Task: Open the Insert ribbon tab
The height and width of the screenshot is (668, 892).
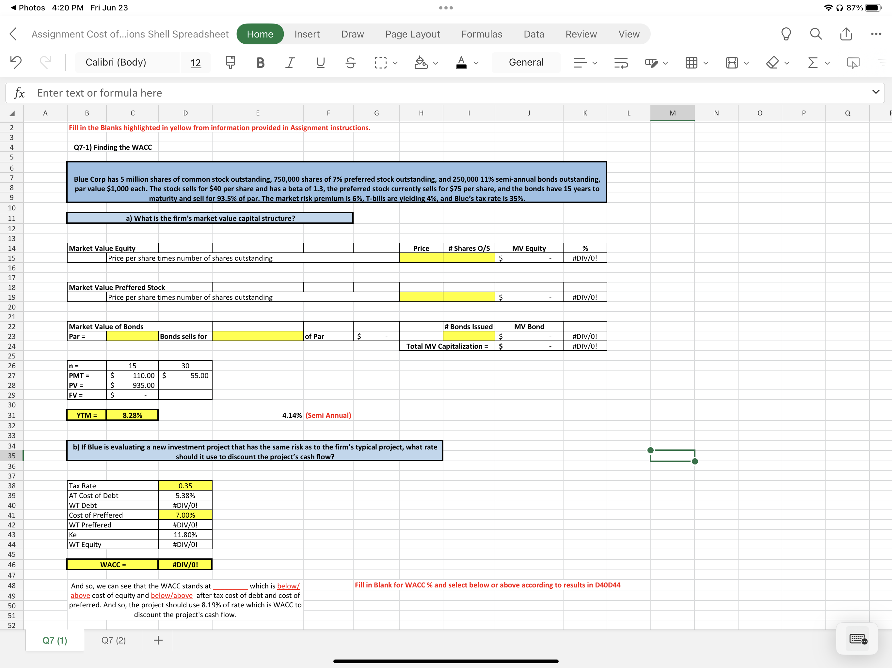Action: [307, 34]
